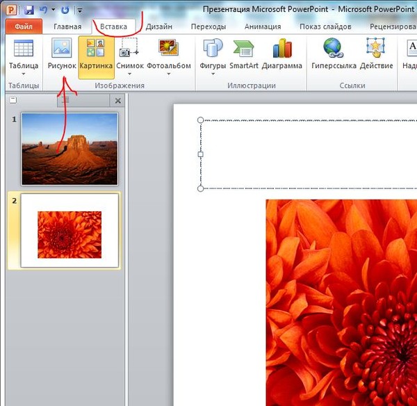Select the middle-left handle of title placeholder

point(201,154)
